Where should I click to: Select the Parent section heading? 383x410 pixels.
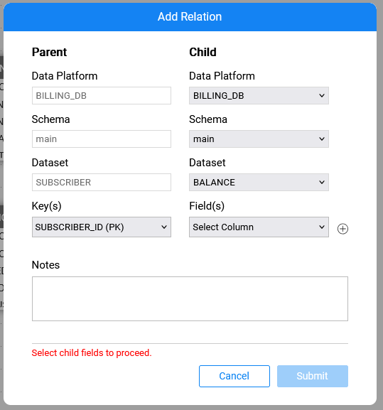click(50, 52)
